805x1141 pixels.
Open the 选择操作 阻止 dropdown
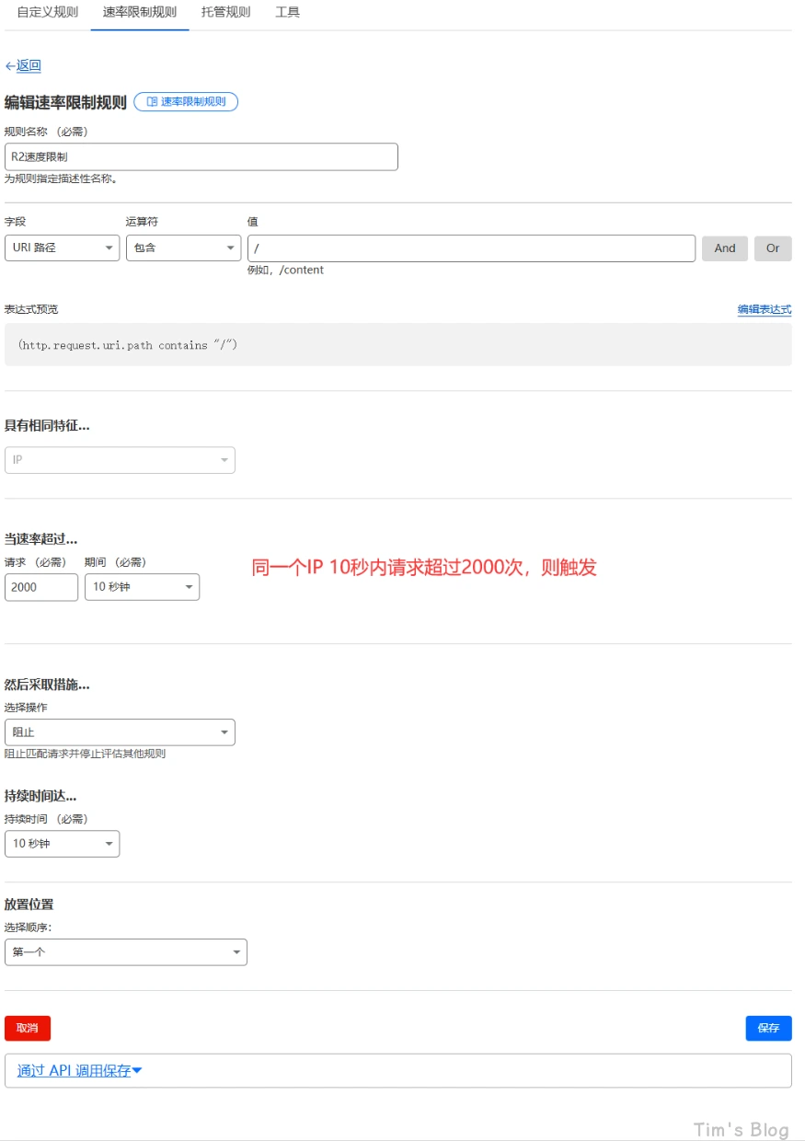click(x=120, y=732)
